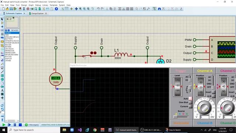Open the Template menu

(x=53, y=5)
